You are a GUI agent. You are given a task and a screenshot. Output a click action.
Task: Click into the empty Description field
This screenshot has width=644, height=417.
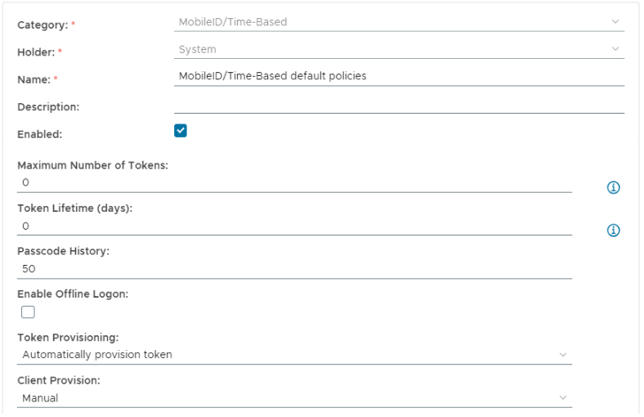399,104
